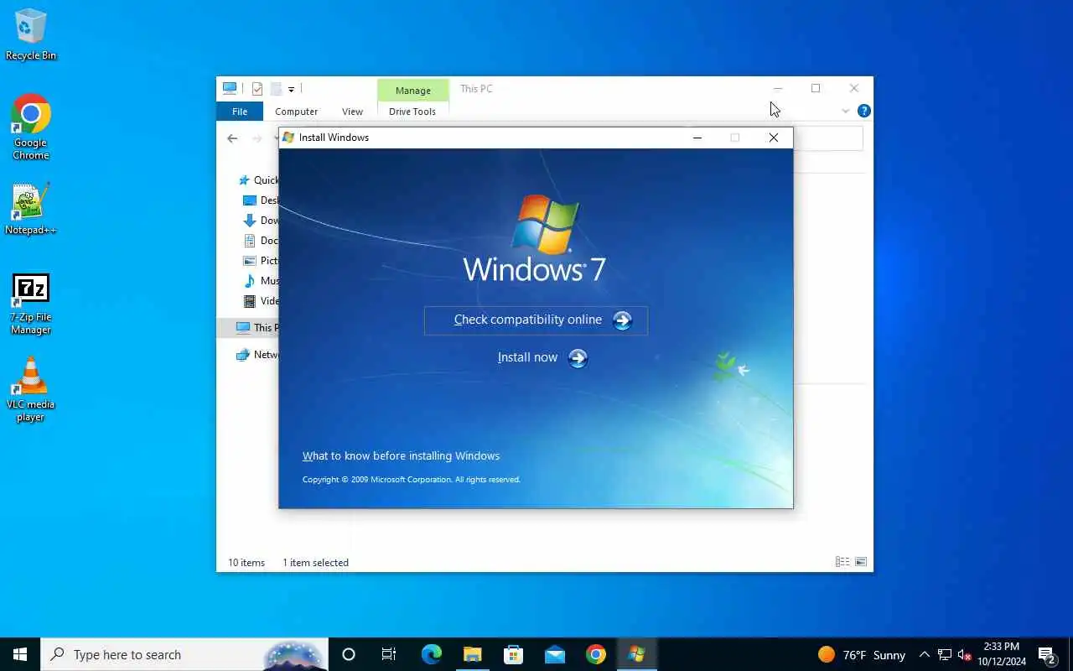Click the New folder quick access icon
Image resolution: width=1073 pixels, height=671 pixels.
276,89
